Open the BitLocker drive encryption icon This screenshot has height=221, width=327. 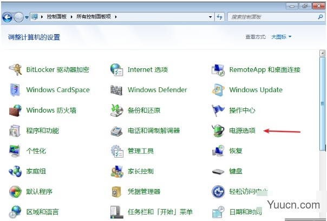pyautogui.click(x=15, y=70)
